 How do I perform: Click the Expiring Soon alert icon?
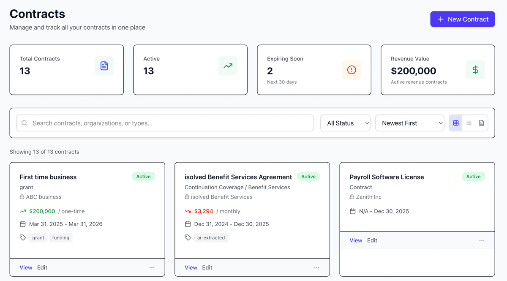pos(352,70)
